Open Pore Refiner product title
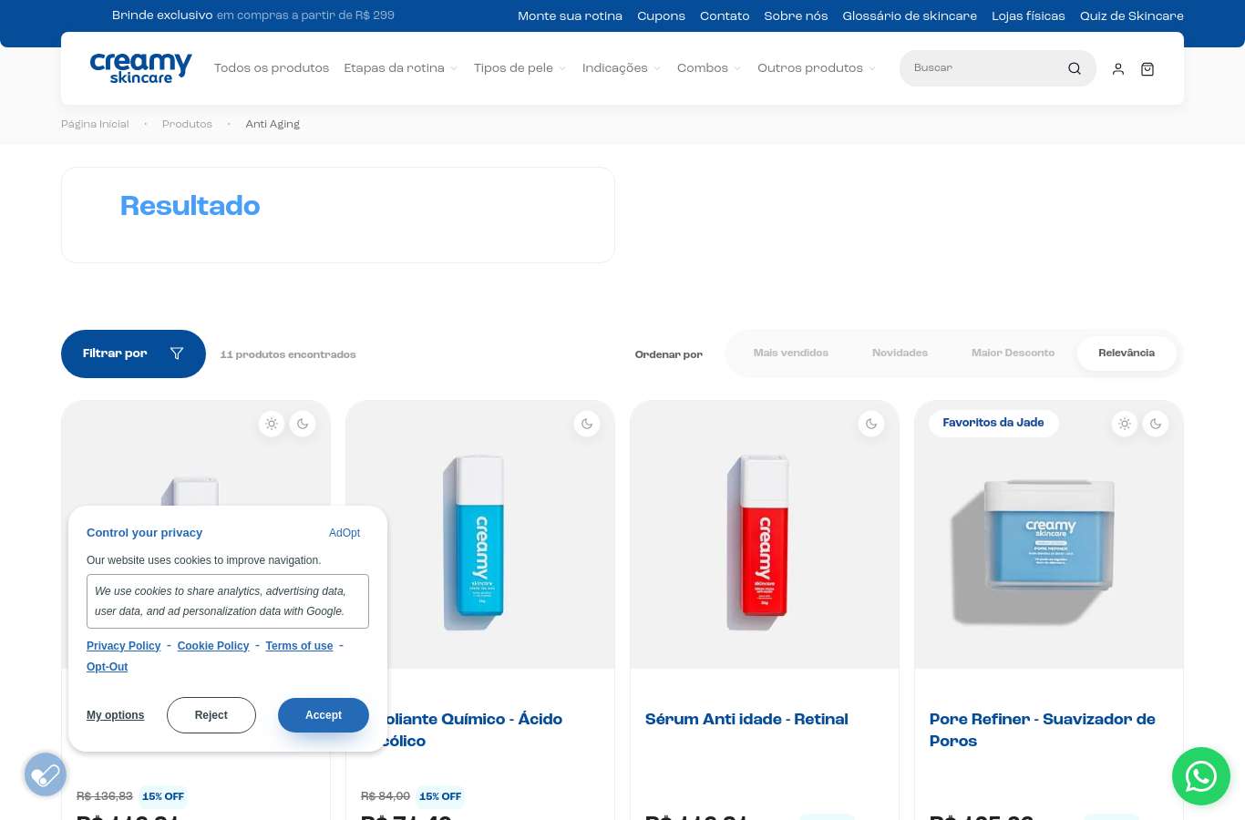Image resolution: width=1245 pixels, height=820 pixels. pyautogui.click(x=1042, y=730)
